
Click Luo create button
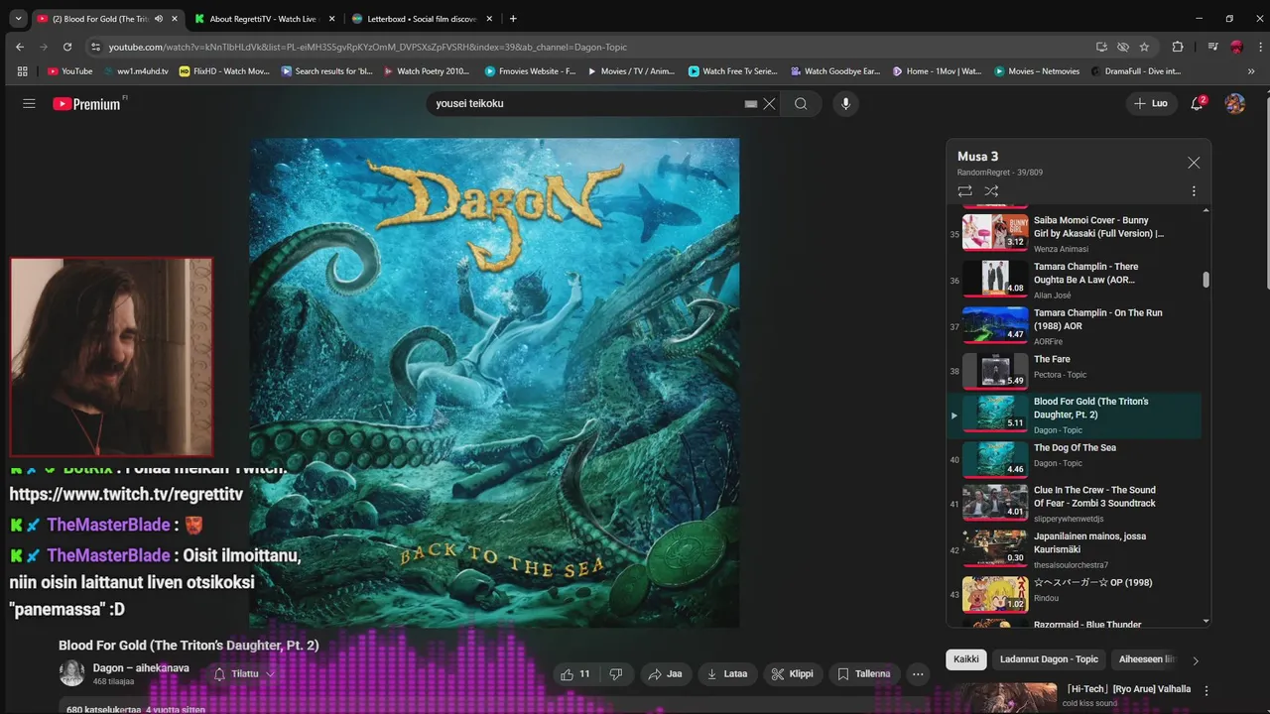coord(1151,103)
